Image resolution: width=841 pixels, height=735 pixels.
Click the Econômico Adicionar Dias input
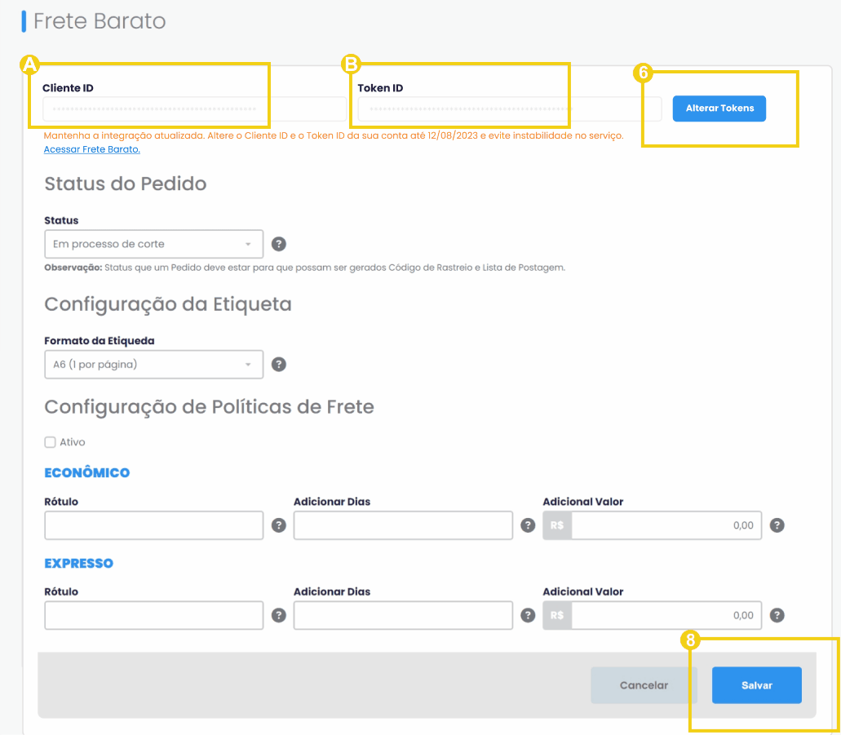[403, 525]
